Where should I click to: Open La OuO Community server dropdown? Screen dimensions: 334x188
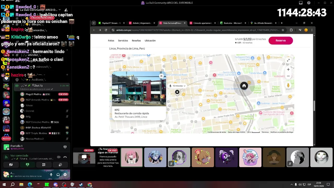[x=40, y=10]
